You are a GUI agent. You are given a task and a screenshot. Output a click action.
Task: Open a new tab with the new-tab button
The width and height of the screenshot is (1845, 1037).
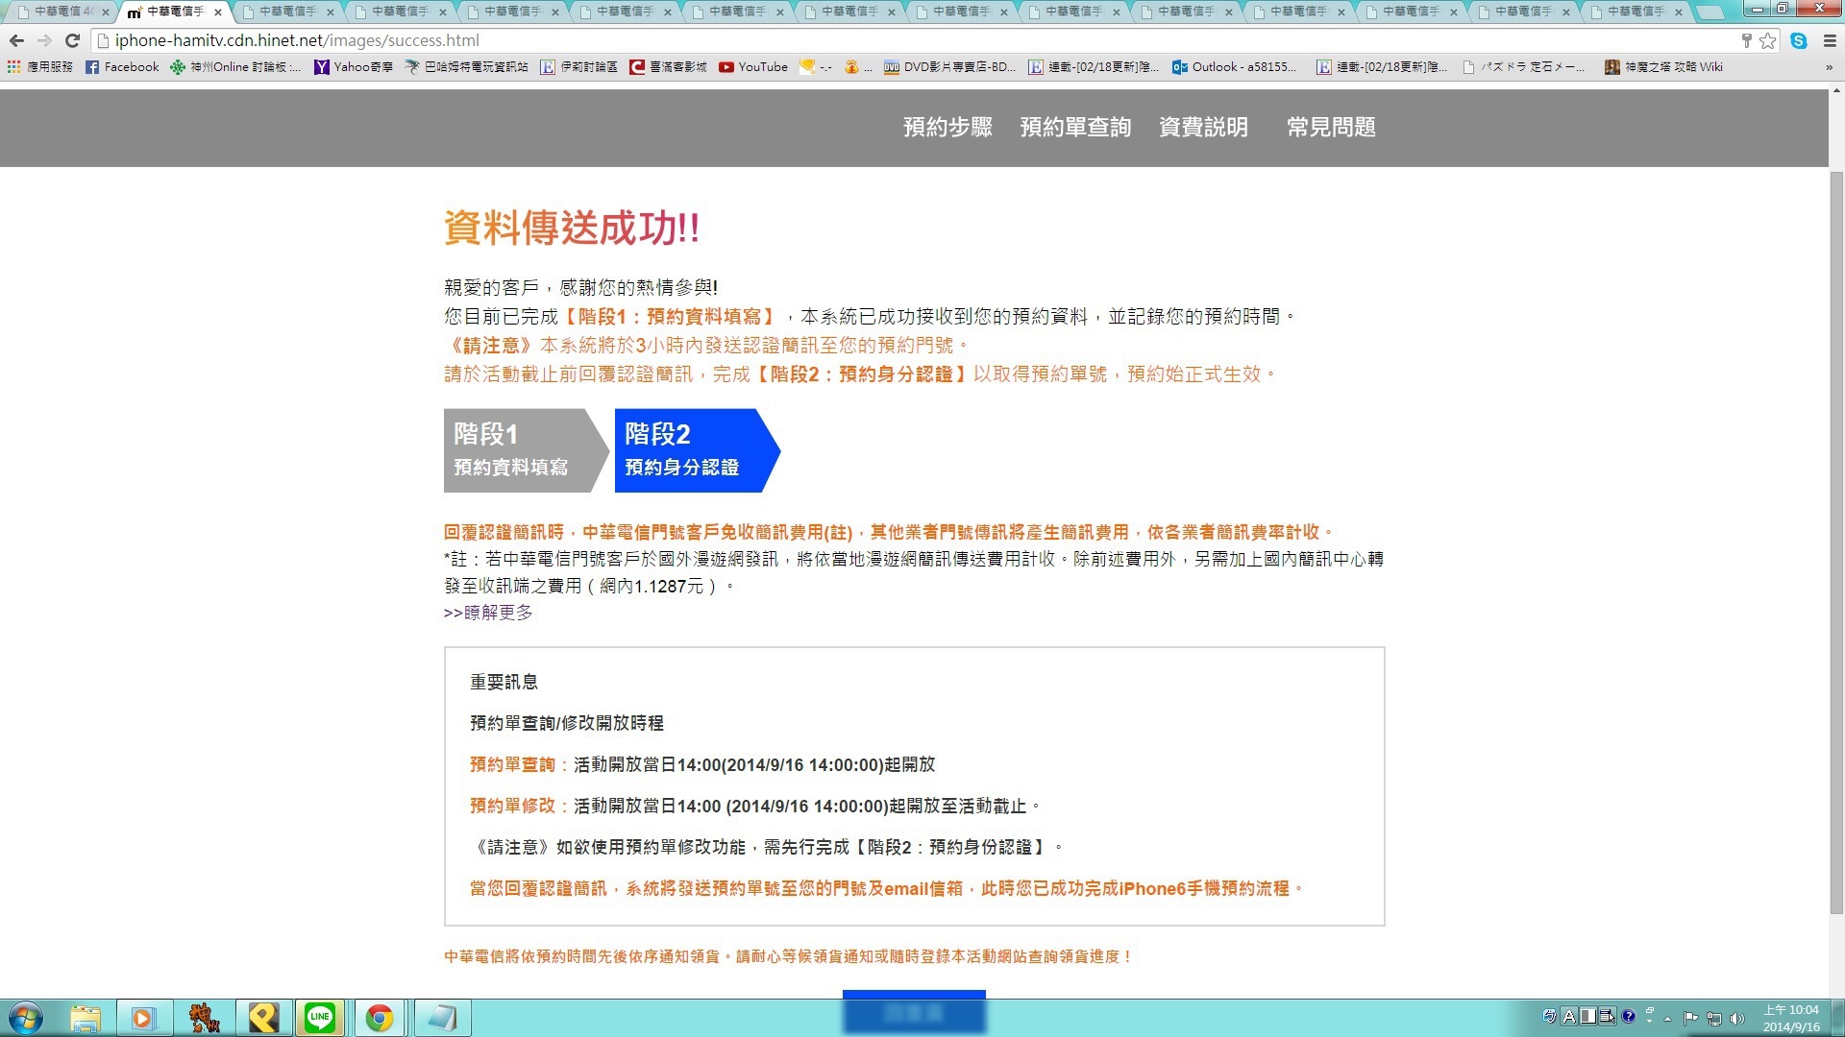tap(1710, 12)
